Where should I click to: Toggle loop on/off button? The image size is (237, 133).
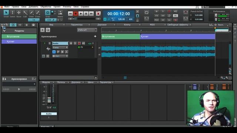click(147, 13)
